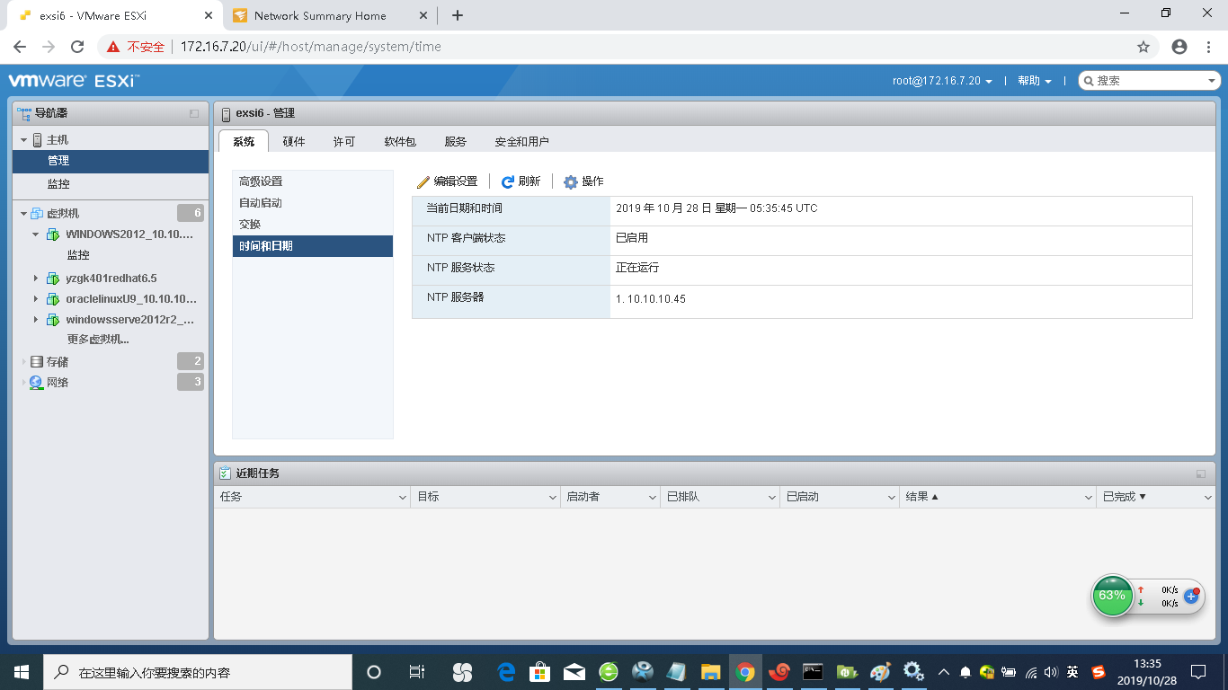Click the Navigator panel minimize icon
The width and height of the screenshot is (1228, 690).
pyautogui.click(x=194, y=113)
